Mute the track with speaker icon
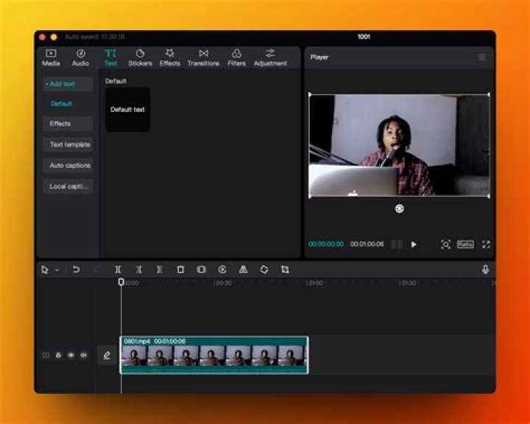The image size is (530, 424). (x=83, y=355)
